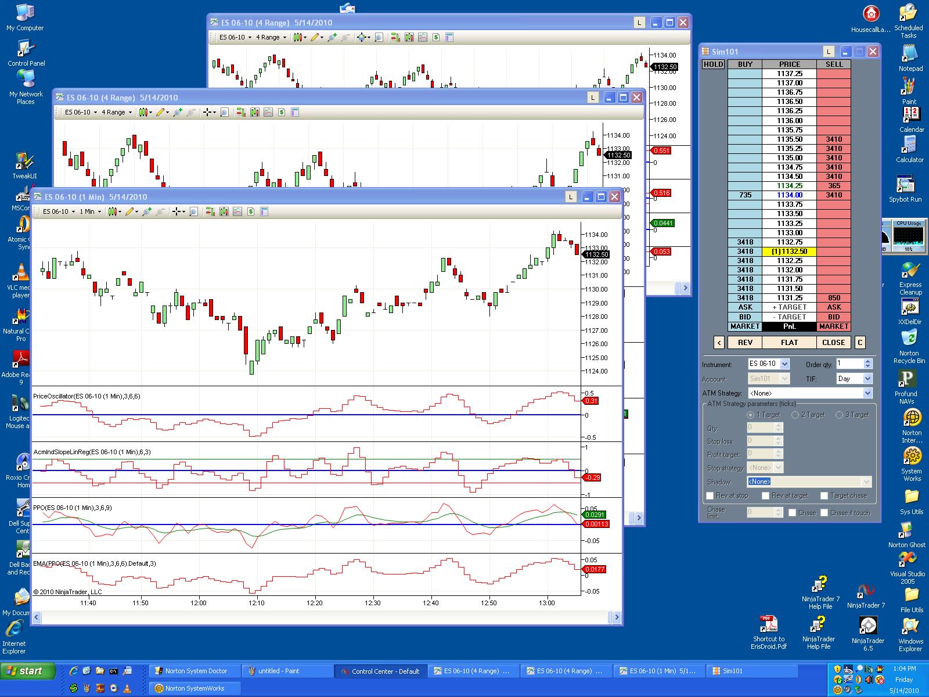Toggle Chart Trader icon in 1 Min chart
The image size is (929, 697).
[210, 212]
